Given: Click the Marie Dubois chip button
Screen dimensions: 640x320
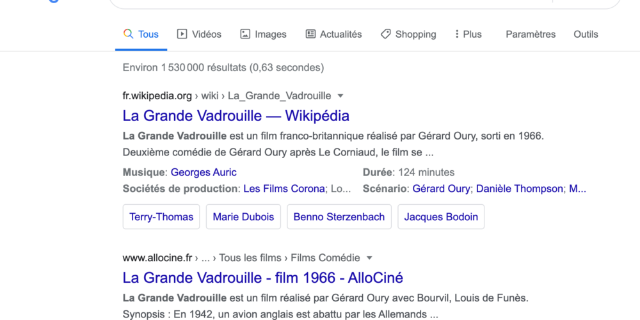Looking at the screenshot, I should click(x=243, y=217).
